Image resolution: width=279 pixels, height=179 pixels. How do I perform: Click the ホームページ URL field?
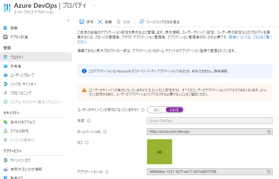[x=210, y=132]
